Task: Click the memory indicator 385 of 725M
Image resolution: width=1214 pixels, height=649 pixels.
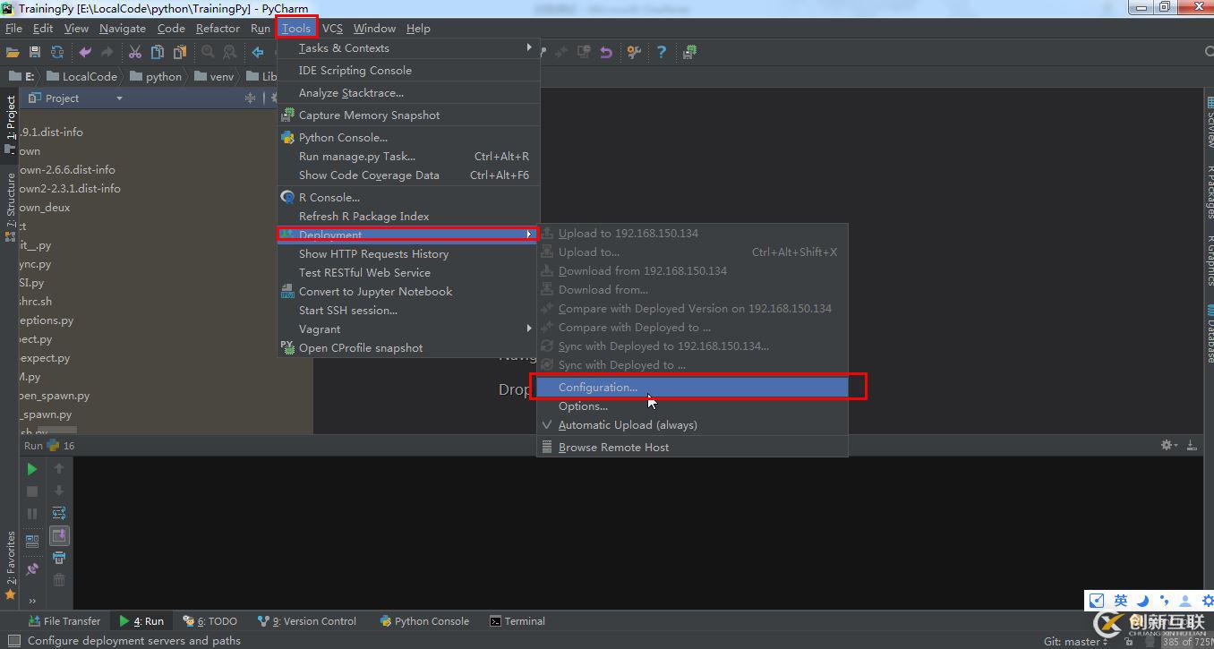Action: [x=1186, y=642]
